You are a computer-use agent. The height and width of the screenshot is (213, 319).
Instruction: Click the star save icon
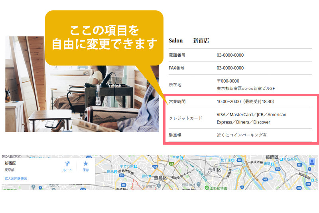pyautogui.click(x=85, y=164)
